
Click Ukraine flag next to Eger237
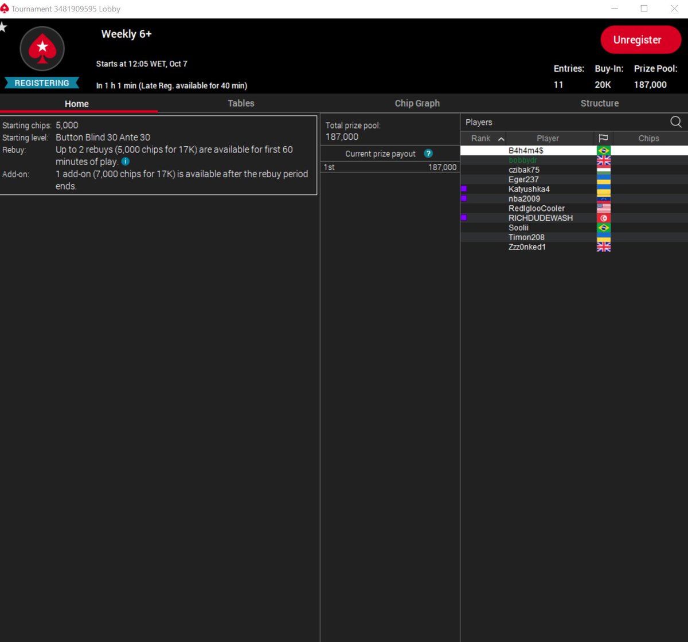click(603, 179)
